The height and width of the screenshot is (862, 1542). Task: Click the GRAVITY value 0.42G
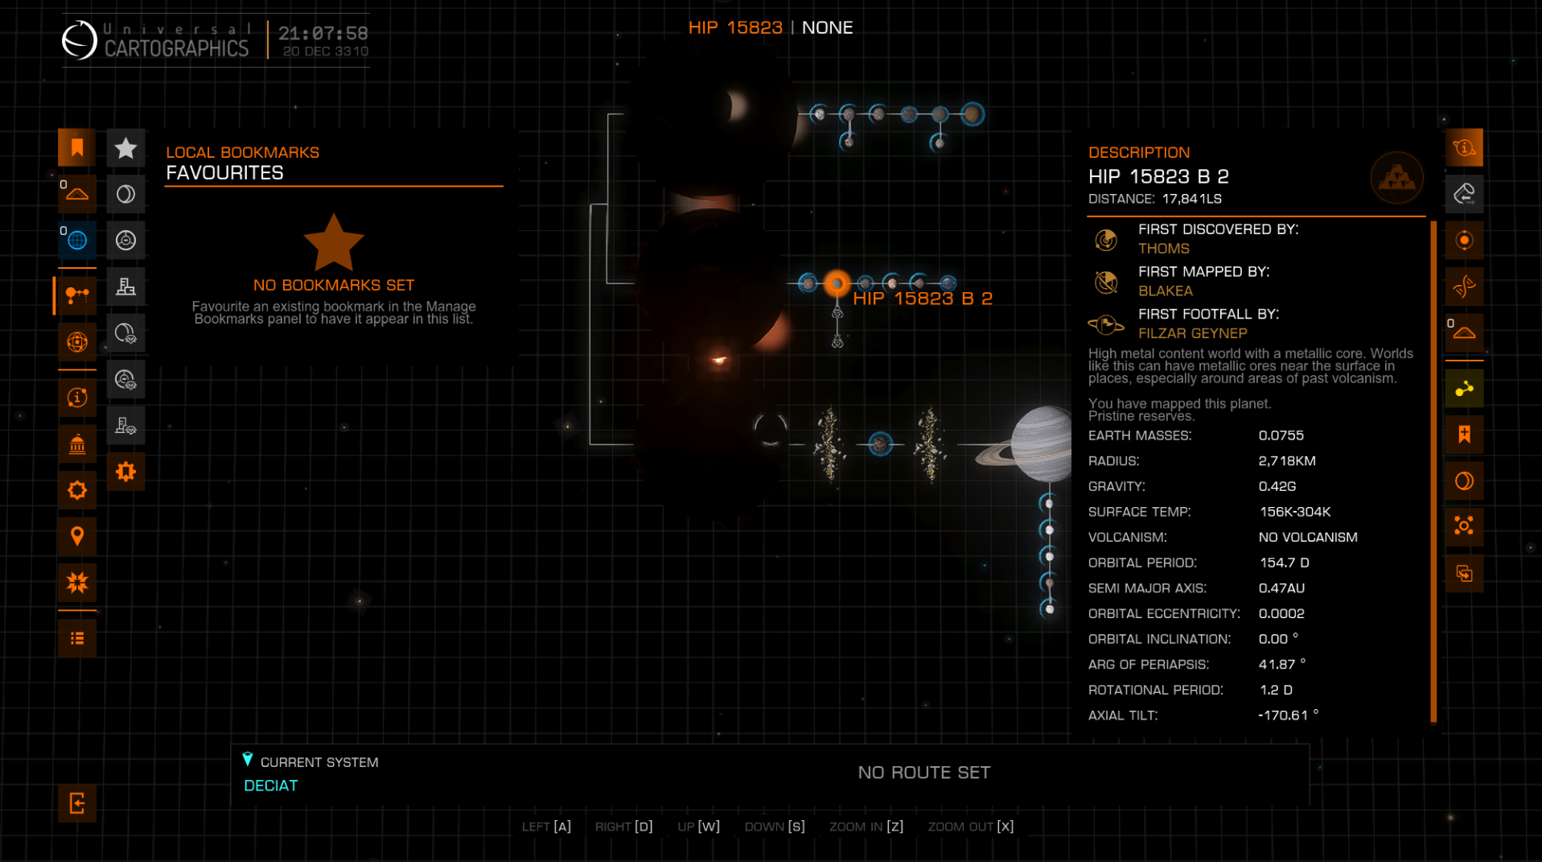(1277, 486)
